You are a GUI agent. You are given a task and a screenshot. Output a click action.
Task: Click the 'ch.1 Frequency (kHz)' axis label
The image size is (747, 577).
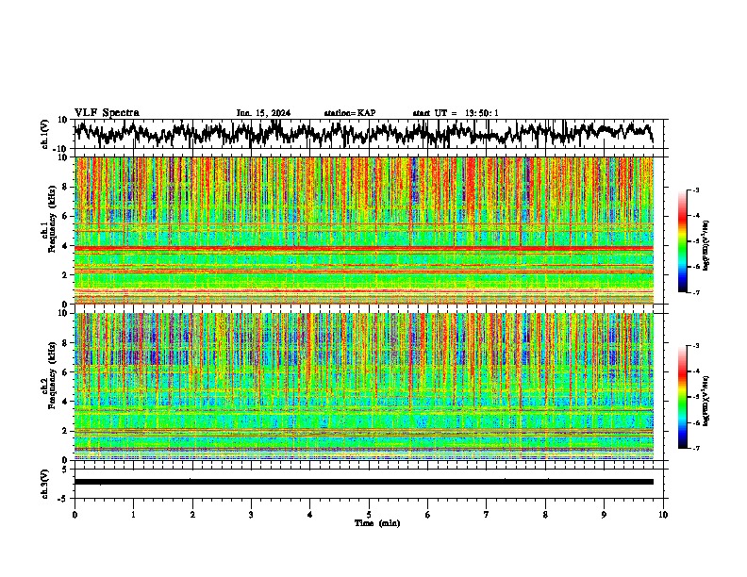tap(48, 220)
